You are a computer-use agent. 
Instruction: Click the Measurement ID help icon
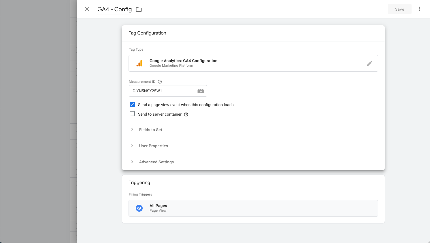160,82
